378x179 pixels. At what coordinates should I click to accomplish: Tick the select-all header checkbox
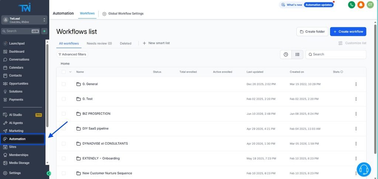[63, 72]
